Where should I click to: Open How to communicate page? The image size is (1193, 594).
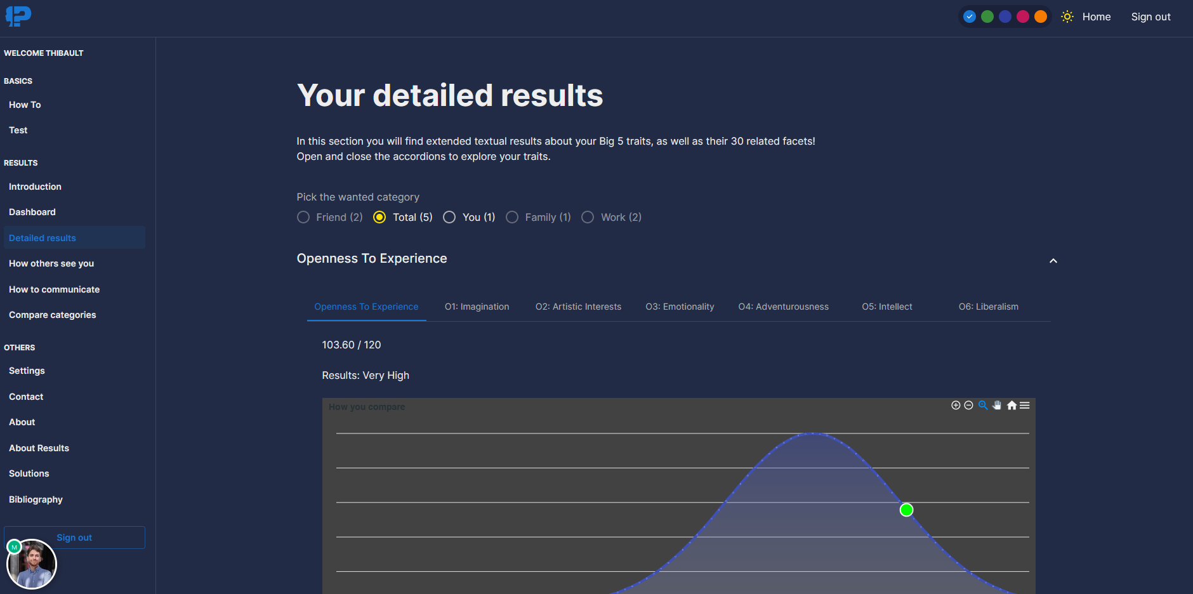click(x=55, y=289)
